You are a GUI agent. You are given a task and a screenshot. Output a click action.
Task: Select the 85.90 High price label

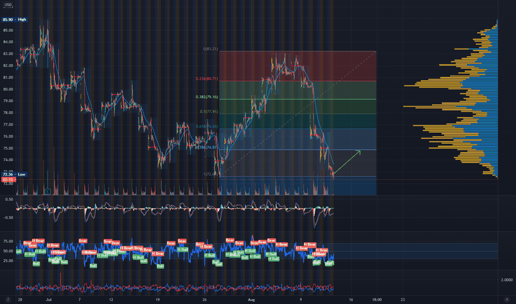[14, 19]
